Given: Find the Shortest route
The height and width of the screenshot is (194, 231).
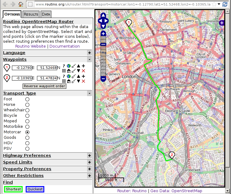Looking at the screenshot, I should (13, 189).
